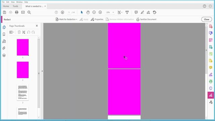215x121 pixels.
Task: Click the thumbnails panel vertical scrollbar
Action: [39, 73]
